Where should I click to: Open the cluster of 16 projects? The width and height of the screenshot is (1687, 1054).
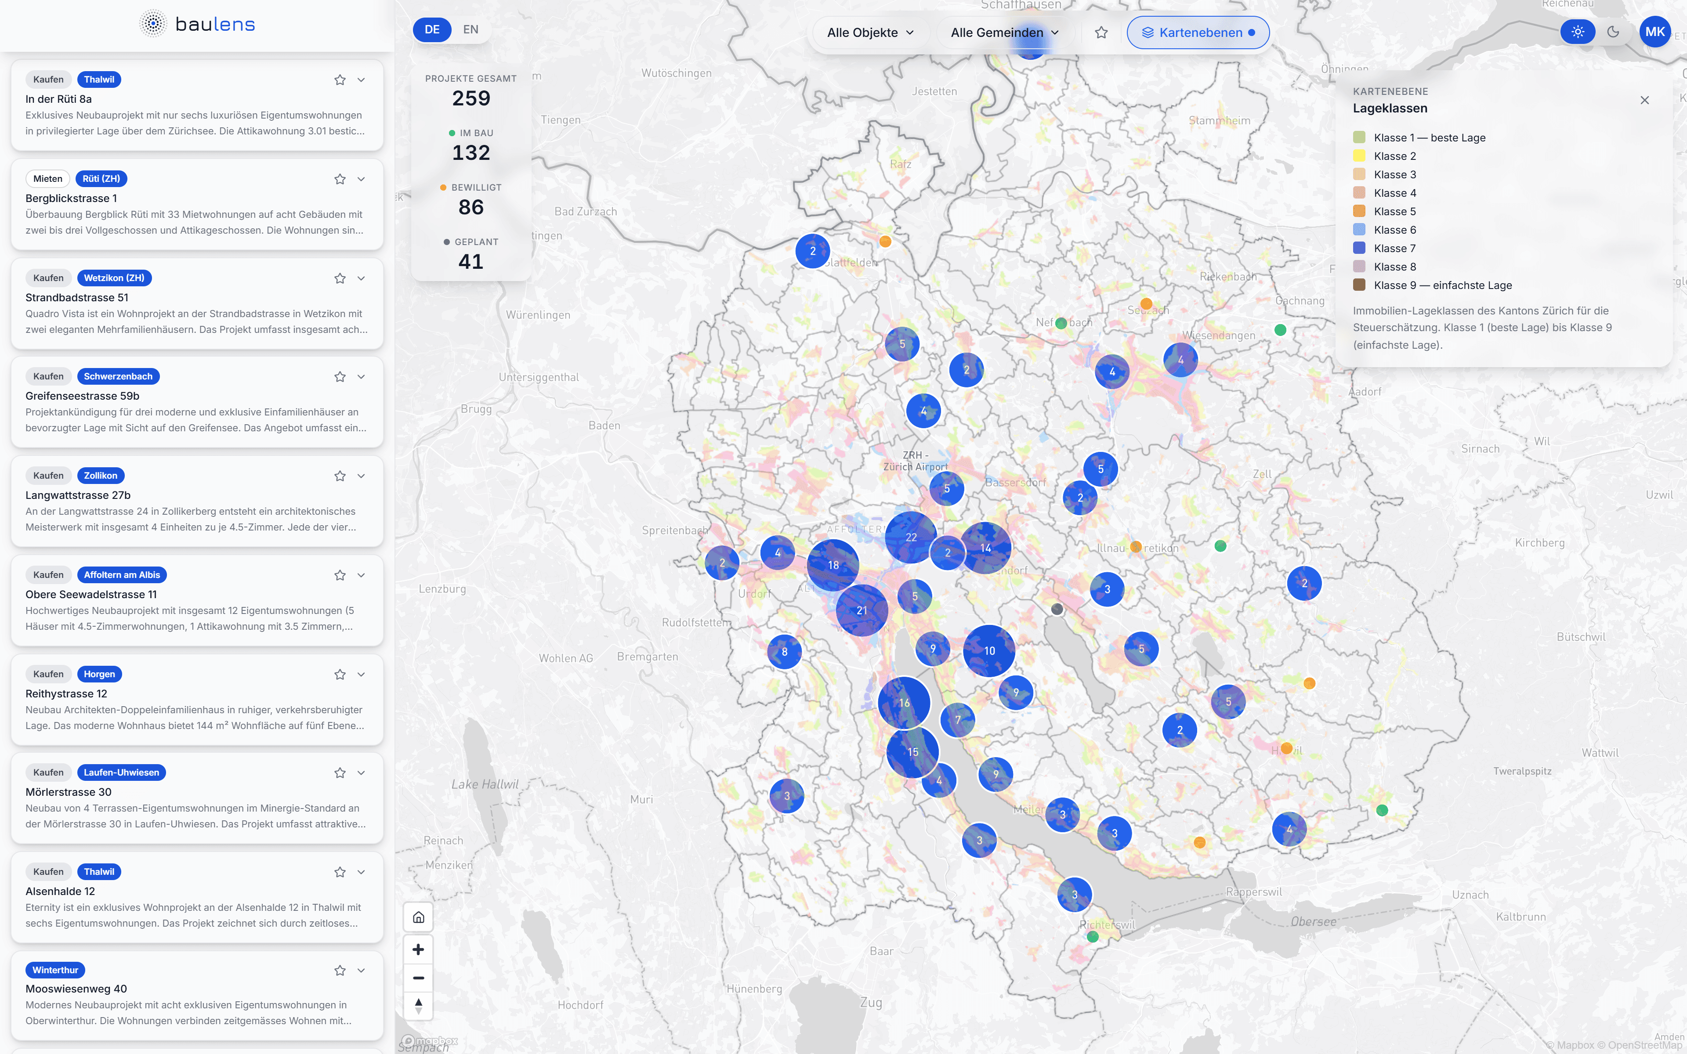(904, 703)
